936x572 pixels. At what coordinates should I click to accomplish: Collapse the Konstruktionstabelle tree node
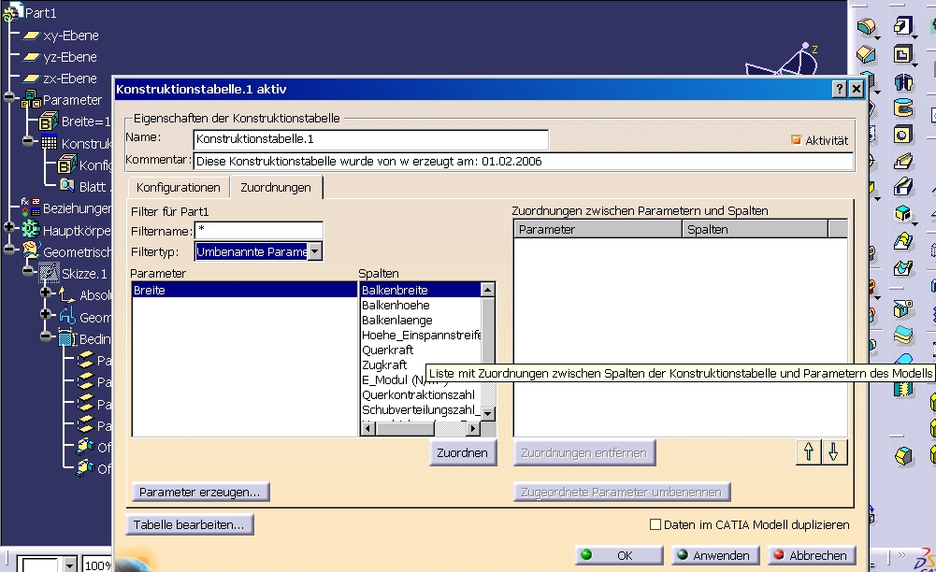pos(28,141)
